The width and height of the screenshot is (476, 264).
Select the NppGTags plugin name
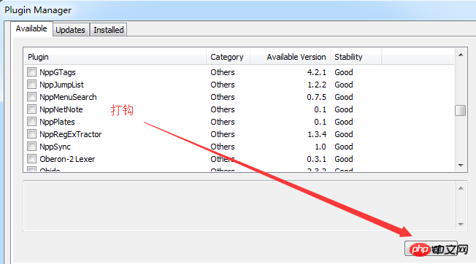coord(58,72)
